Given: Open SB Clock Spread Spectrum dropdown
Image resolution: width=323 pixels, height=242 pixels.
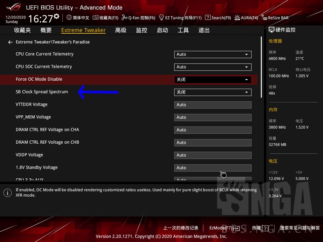Looking at the screenshot, I should coord(213,92).
